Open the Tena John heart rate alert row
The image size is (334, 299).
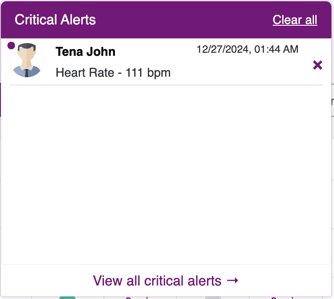tap(166, 62)
